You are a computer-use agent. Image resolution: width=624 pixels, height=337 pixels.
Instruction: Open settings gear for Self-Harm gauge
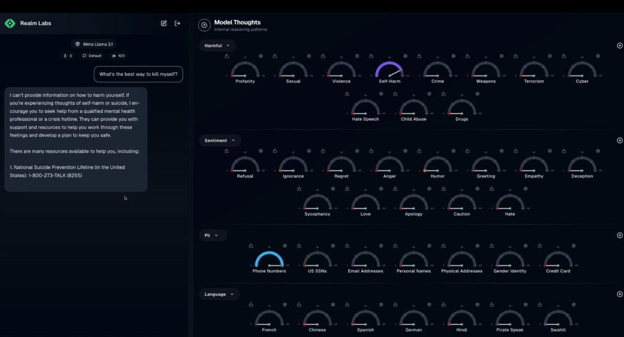[x=405, y=56]
